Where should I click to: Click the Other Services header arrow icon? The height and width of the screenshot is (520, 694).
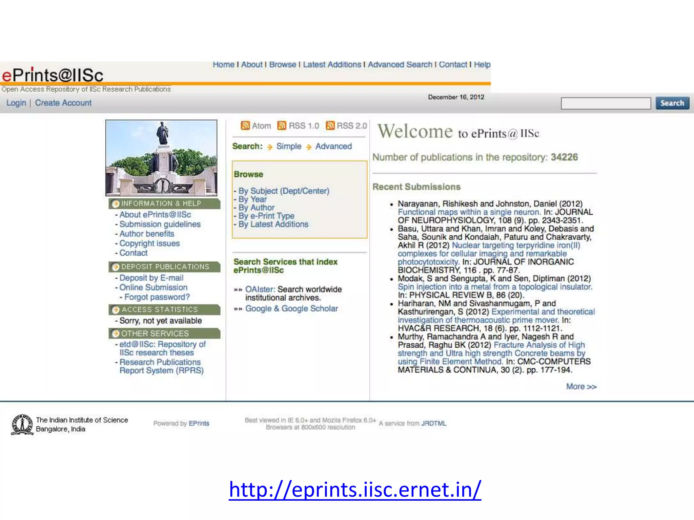coord(116,333)
